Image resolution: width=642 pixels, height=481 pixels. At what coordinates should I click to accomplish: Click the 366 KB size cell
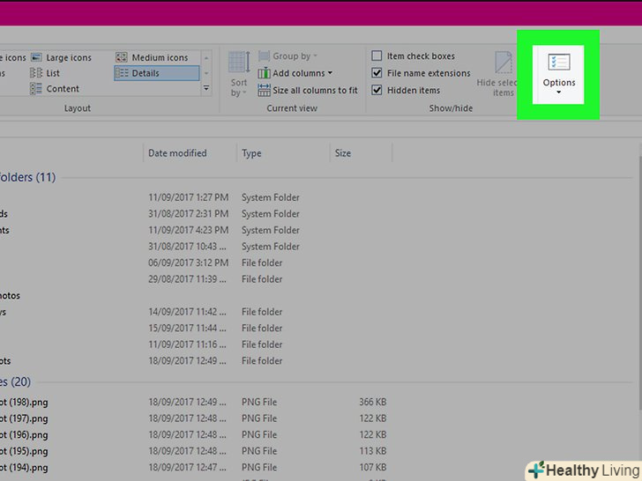click(372, 402)
